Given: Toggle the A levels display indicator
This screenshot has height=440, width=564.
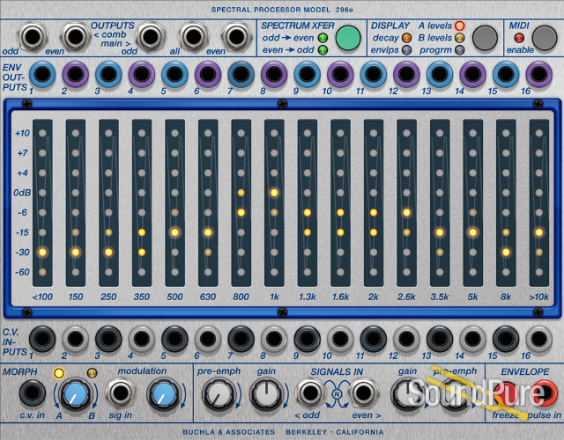Looking at the screenshot, I should pos(460,26).
